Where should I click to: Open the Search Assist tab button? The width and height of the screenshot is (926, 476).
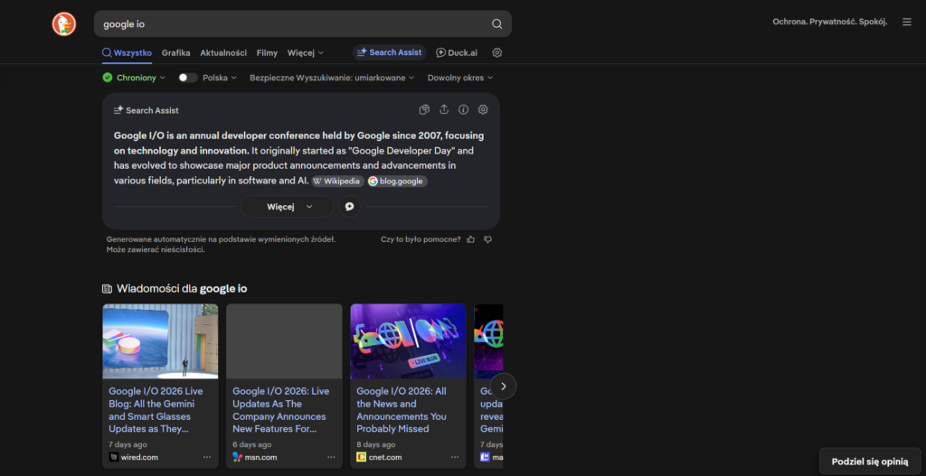[389, 52]
